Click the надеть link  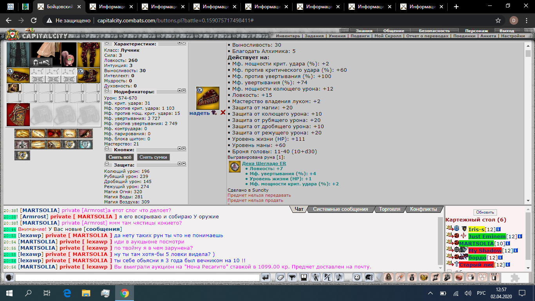click(x=199, y=113)
